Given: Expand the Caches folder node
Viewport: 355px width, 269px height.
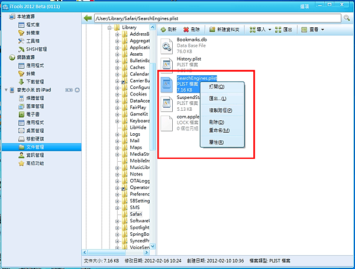Looking at the screenshot, I should [x=117, y=68].
